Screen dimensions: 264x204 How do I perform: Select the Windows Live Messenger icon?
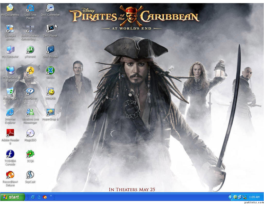[x=30, y=112]
